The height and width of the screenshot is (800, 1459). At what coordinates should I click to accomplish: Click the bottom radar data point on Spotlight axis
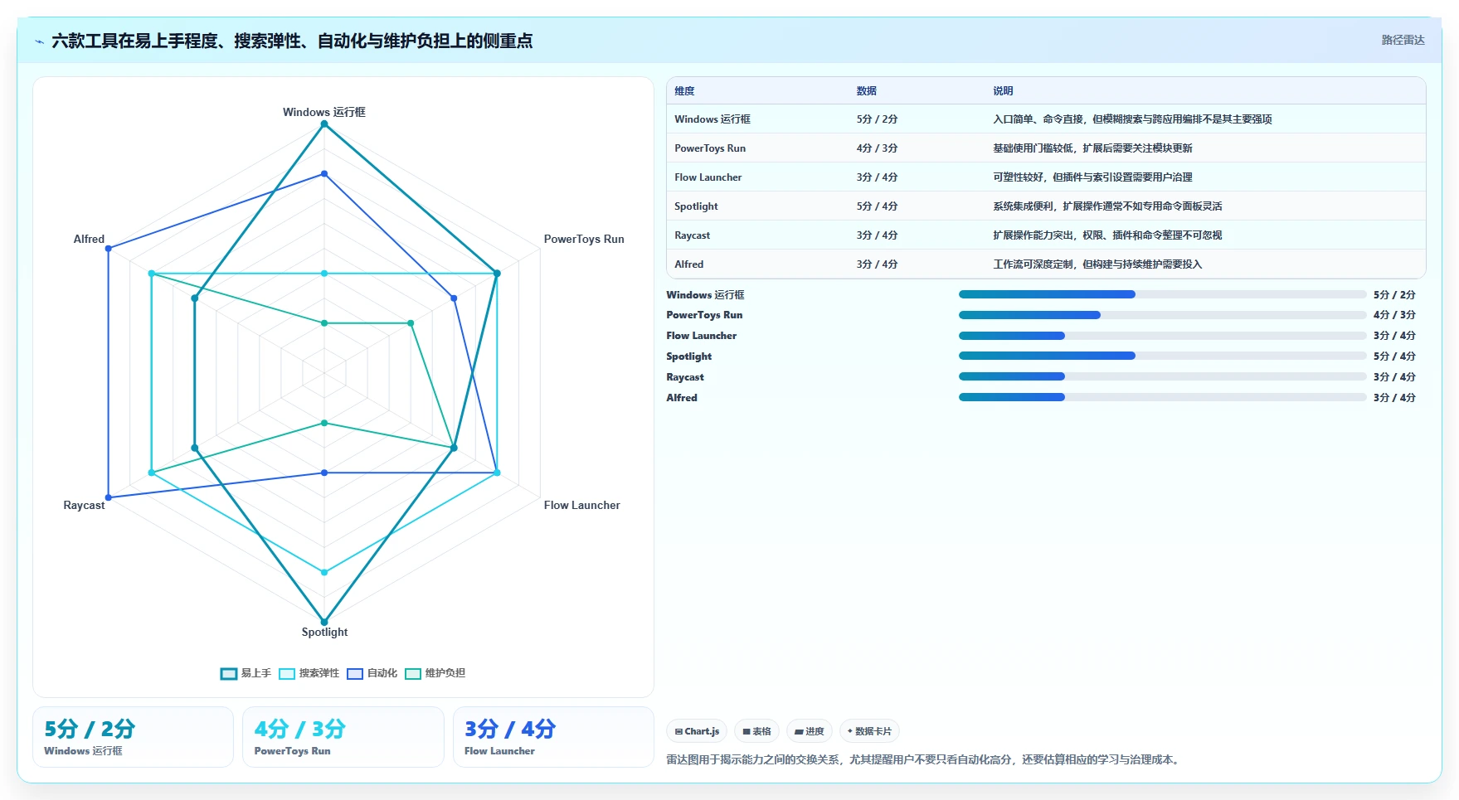[324, 622]
